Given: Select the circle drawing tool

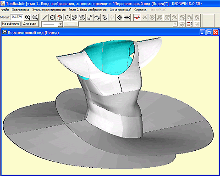Looking at the screenshot, I should pyautogui.click(x=52, y=17).
